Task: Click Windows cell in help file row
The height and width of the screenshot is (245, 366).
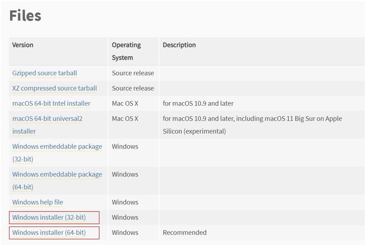Action: click(125, 202)
